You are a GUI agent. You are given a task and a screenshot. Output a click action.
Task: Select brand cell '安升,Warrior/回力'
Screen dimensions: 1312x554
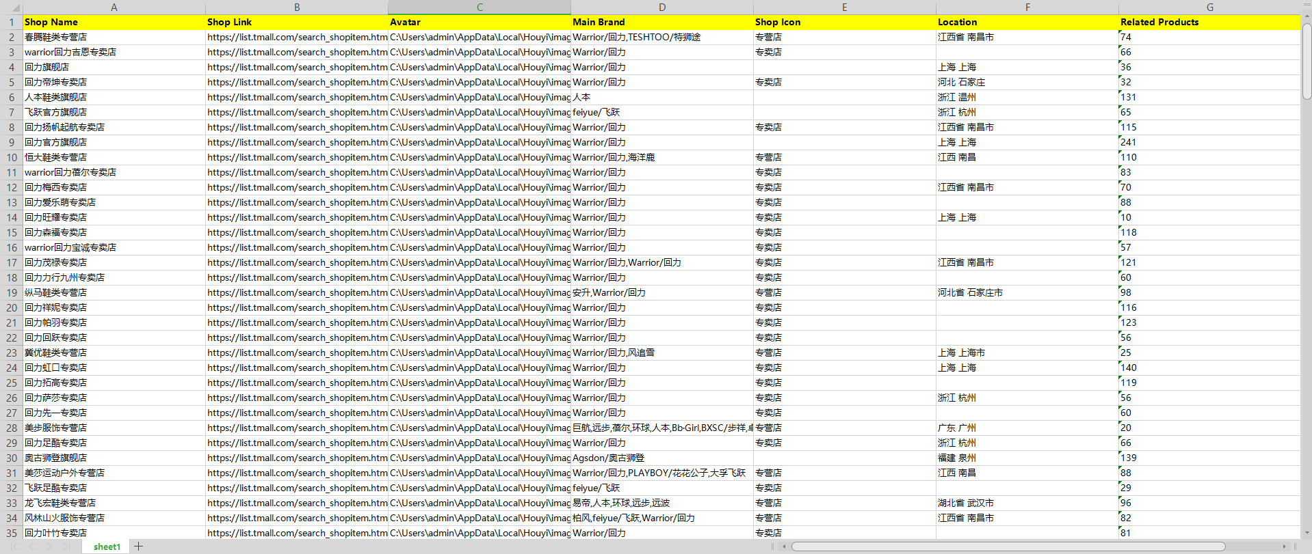[x=662, y=292]
